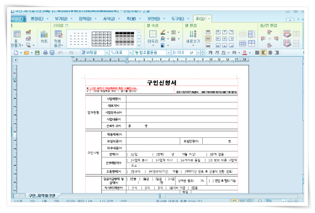The width and height of the screenshot is (315, 213).
Task: Toggle left paragraph alignment
Action: tap(264, 53)
